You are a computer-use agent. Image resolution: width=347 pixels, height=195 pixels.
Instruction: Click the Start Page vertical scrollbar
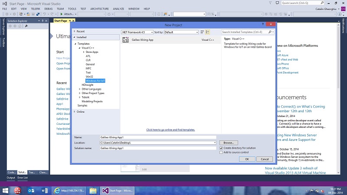click(x=338, y=98)
